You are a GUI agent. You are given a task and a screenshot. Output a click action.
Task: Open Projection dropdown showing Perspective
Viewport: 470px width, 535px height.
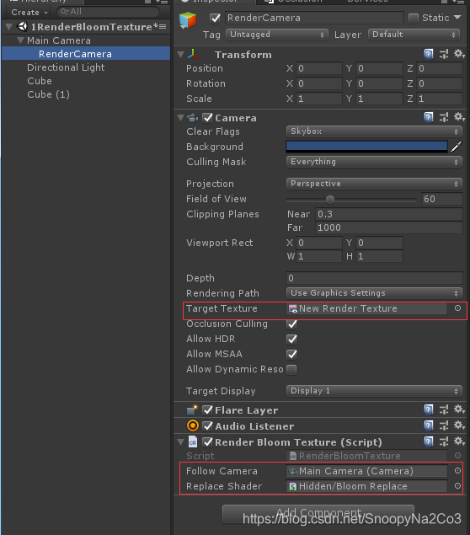[x=374, y=184]
